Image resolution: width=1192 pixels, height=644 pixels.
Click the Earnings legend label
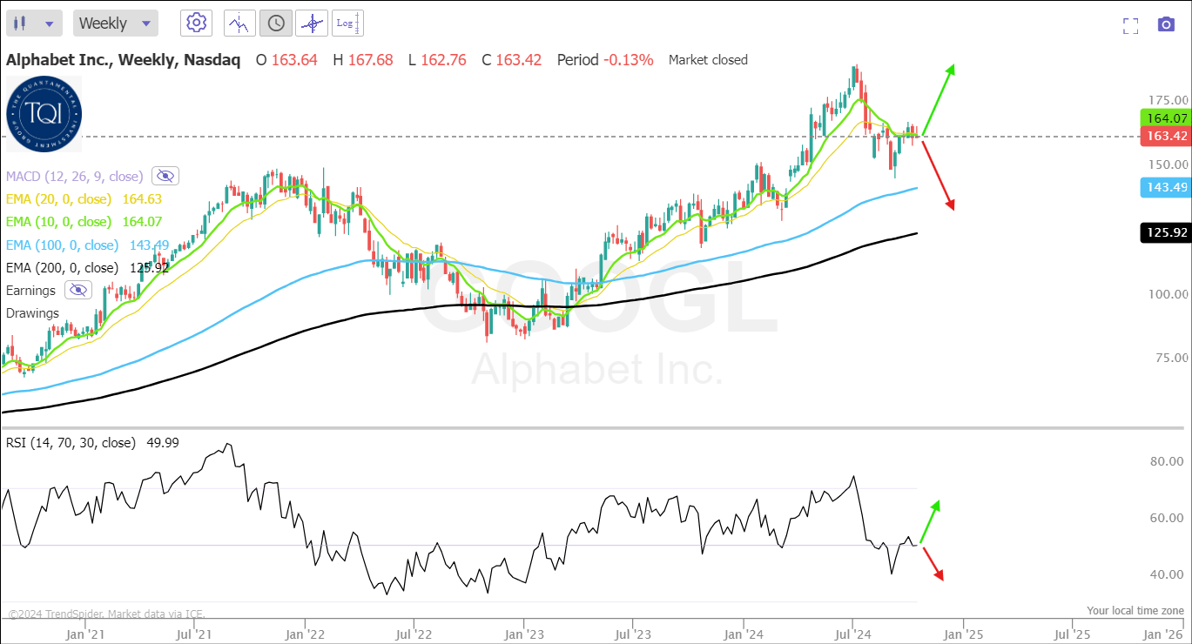[x=30, y=290]
